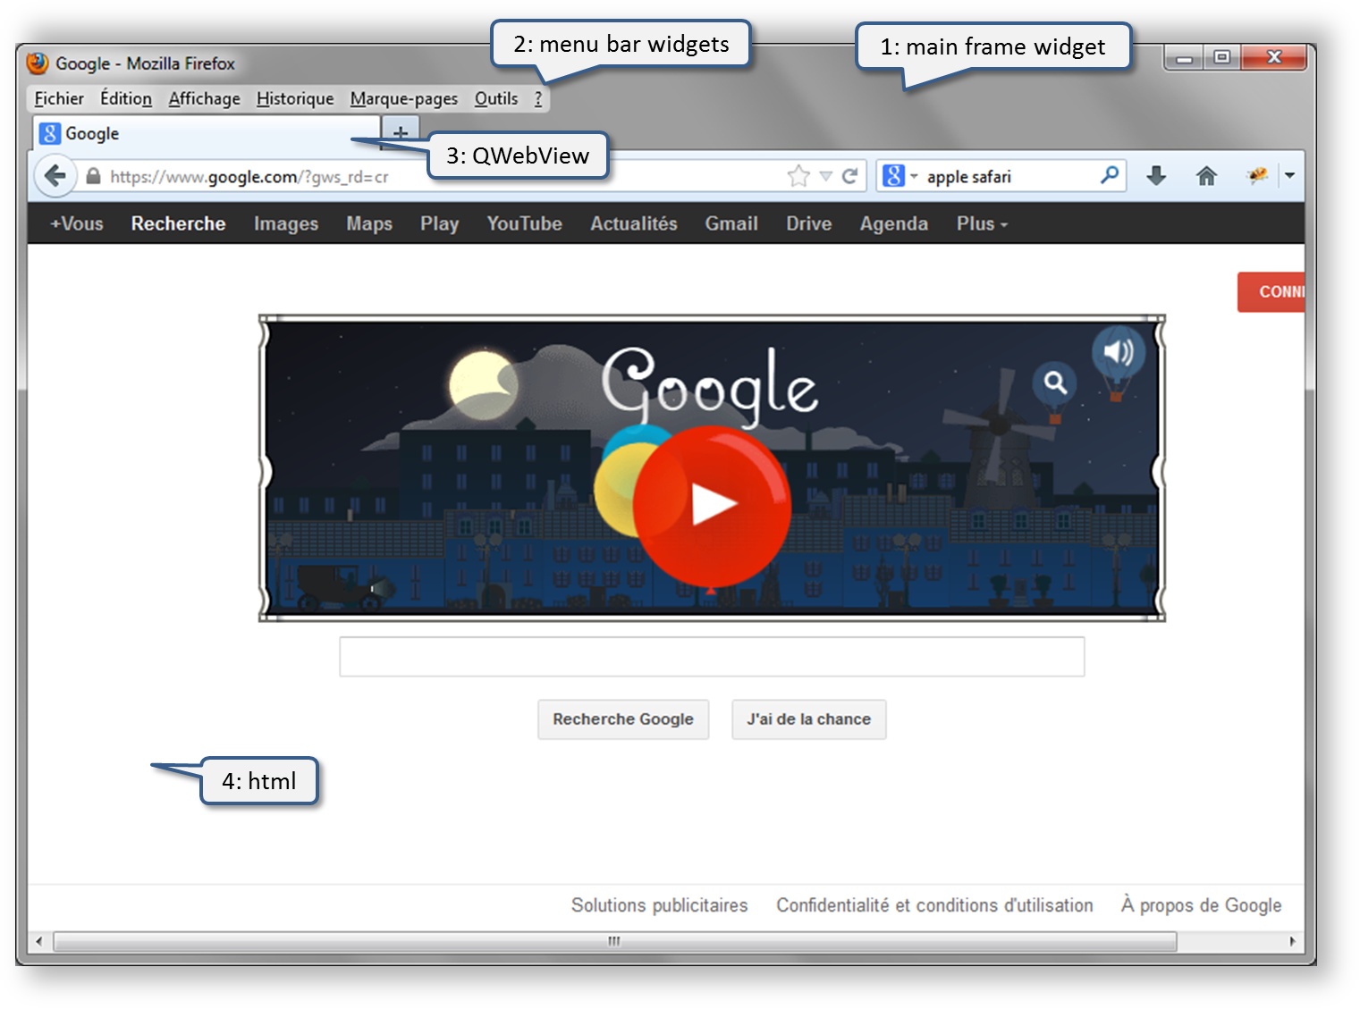Open the Outils menu
Image resolution: width=1360 pixels, height=1009 pixels.
click(x=496, y=98)
